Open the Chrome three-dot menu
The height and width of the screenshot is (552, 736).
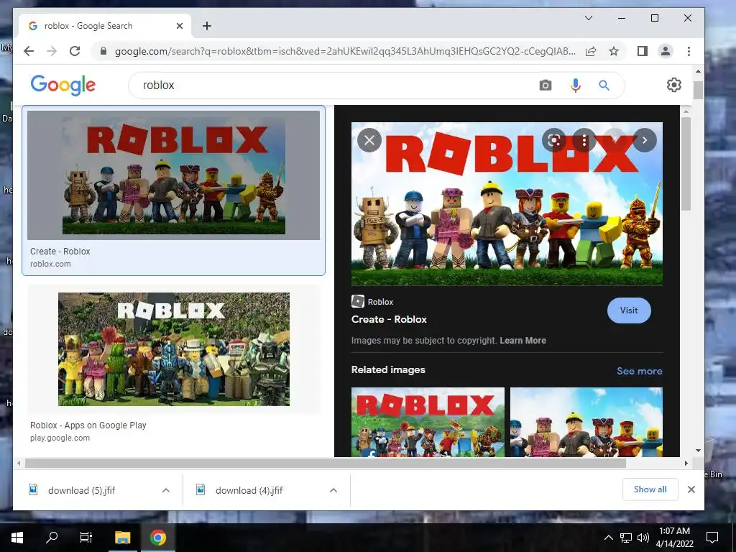coord(689,51)
